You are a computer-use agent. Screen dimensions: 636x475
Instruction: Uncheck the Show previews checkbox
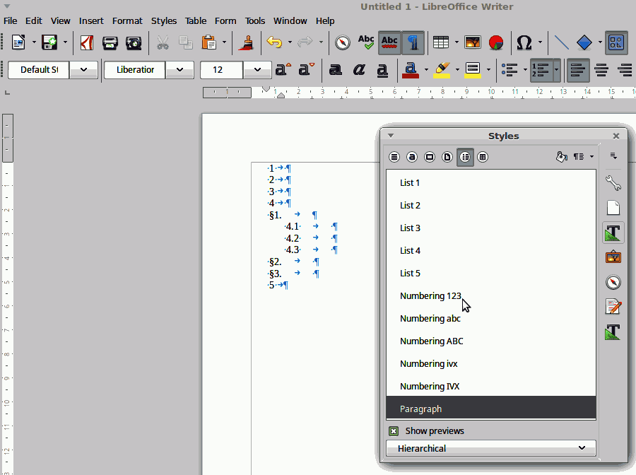pyautogui.click(x=394, y=430)
